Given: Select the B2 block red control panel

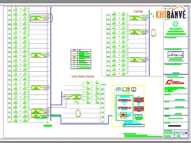Looking at the screenshot, I should click(73, 97).
